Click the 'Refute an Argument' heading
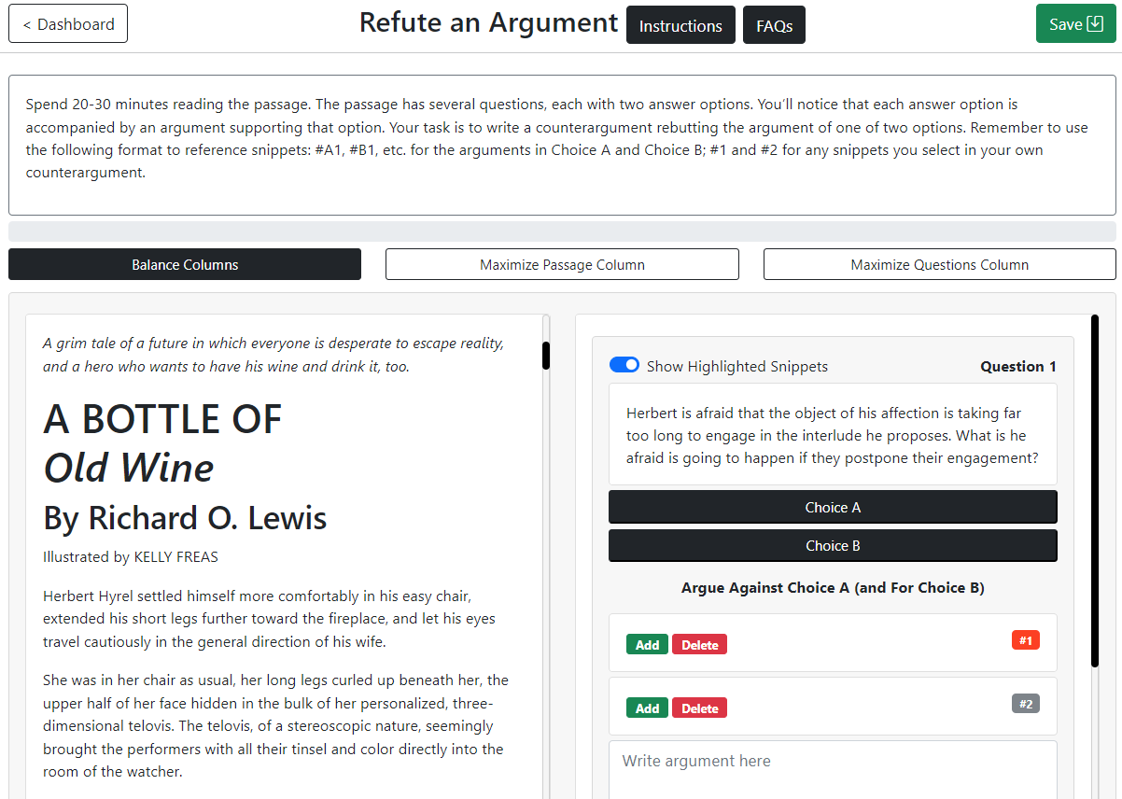1122x799 pixels. pos(488,22)
